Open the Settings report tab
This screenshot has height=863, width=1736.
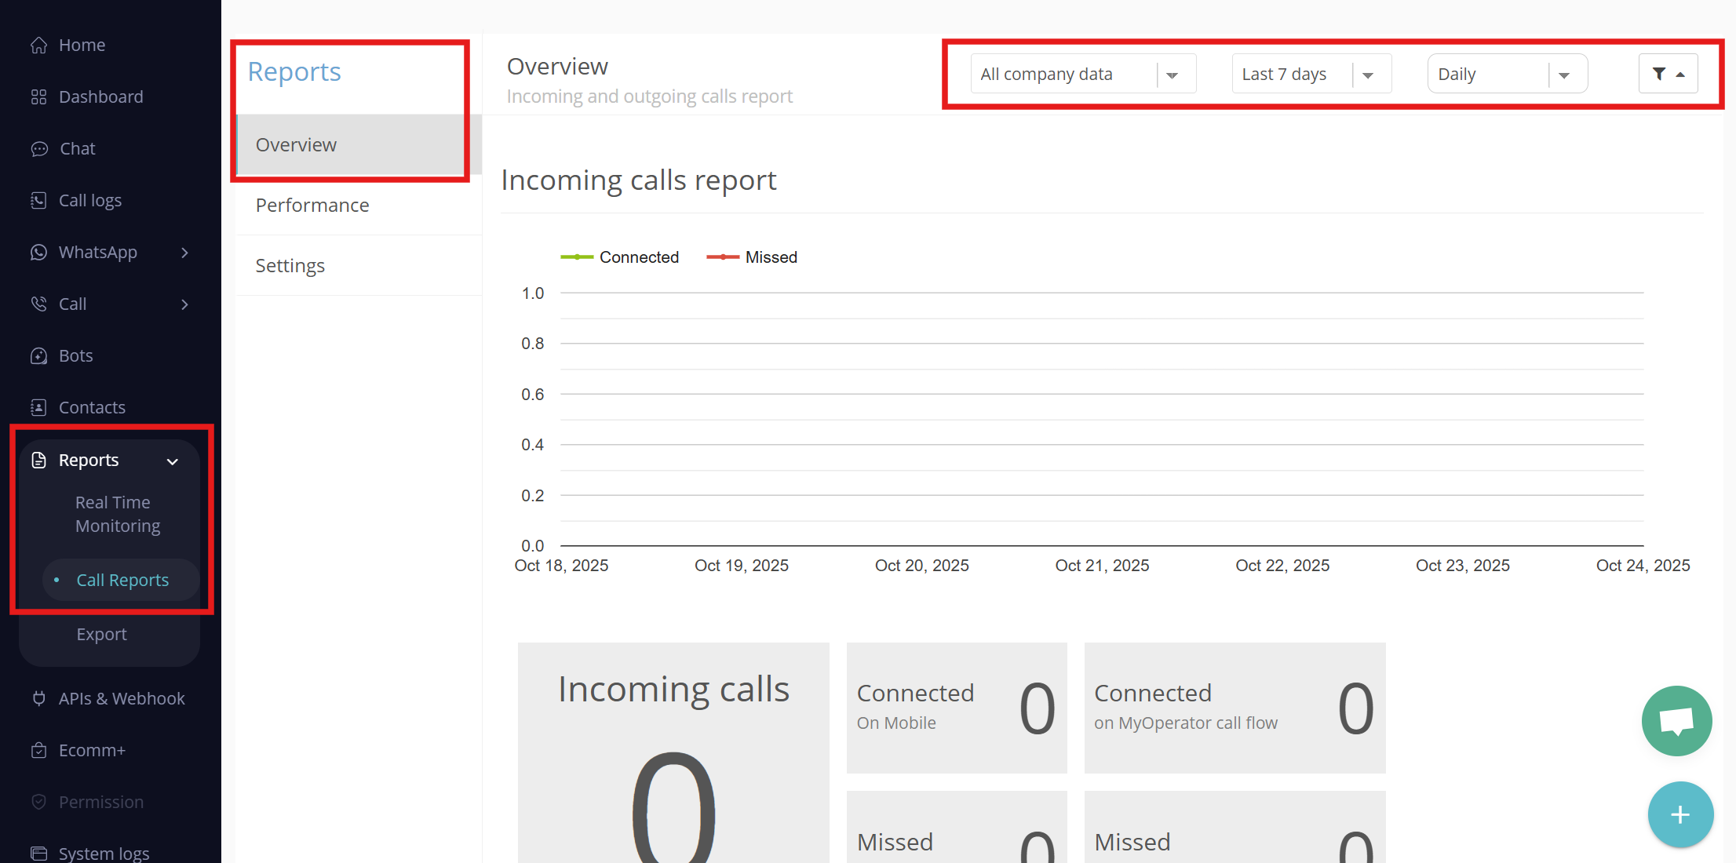pos(290,266)
